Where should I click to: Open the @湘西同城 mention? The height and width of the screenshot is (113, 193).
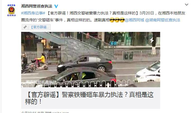[134, 20]
